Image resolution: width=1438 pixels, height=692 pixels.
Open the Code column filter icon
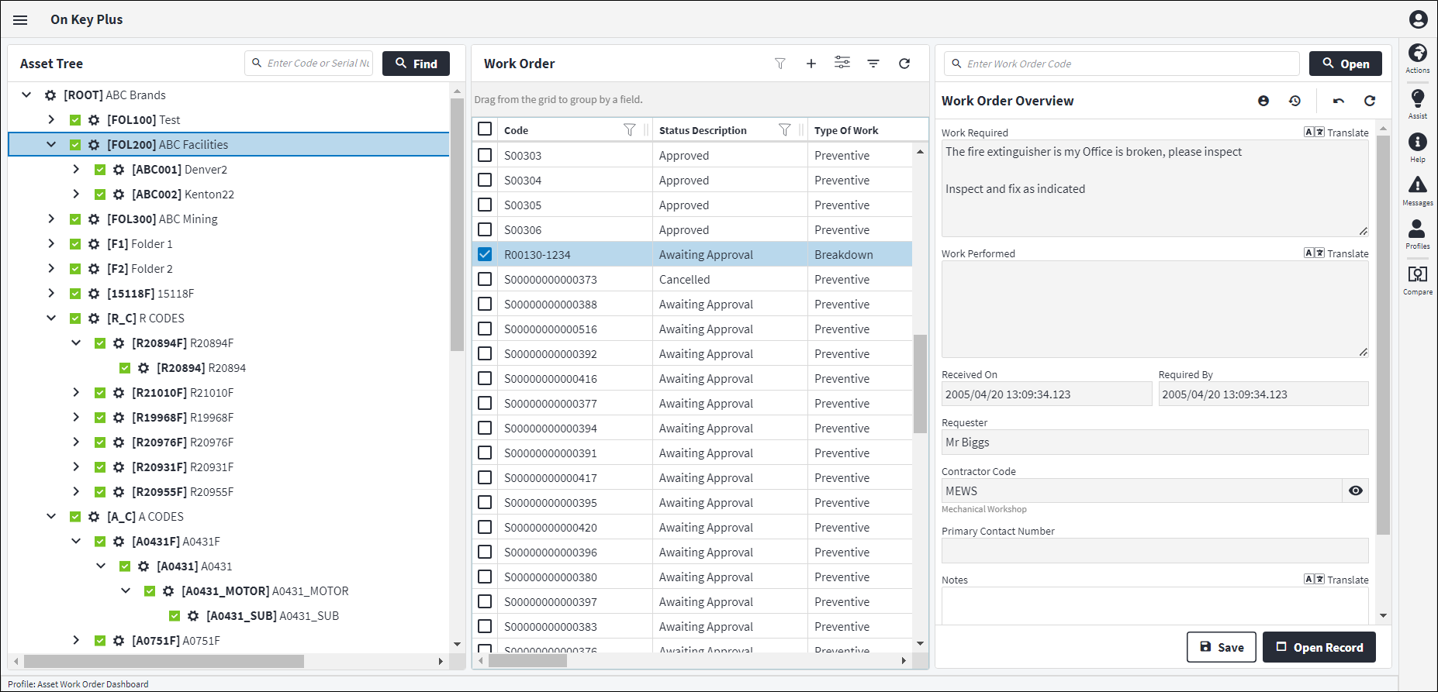click(629, 130)
